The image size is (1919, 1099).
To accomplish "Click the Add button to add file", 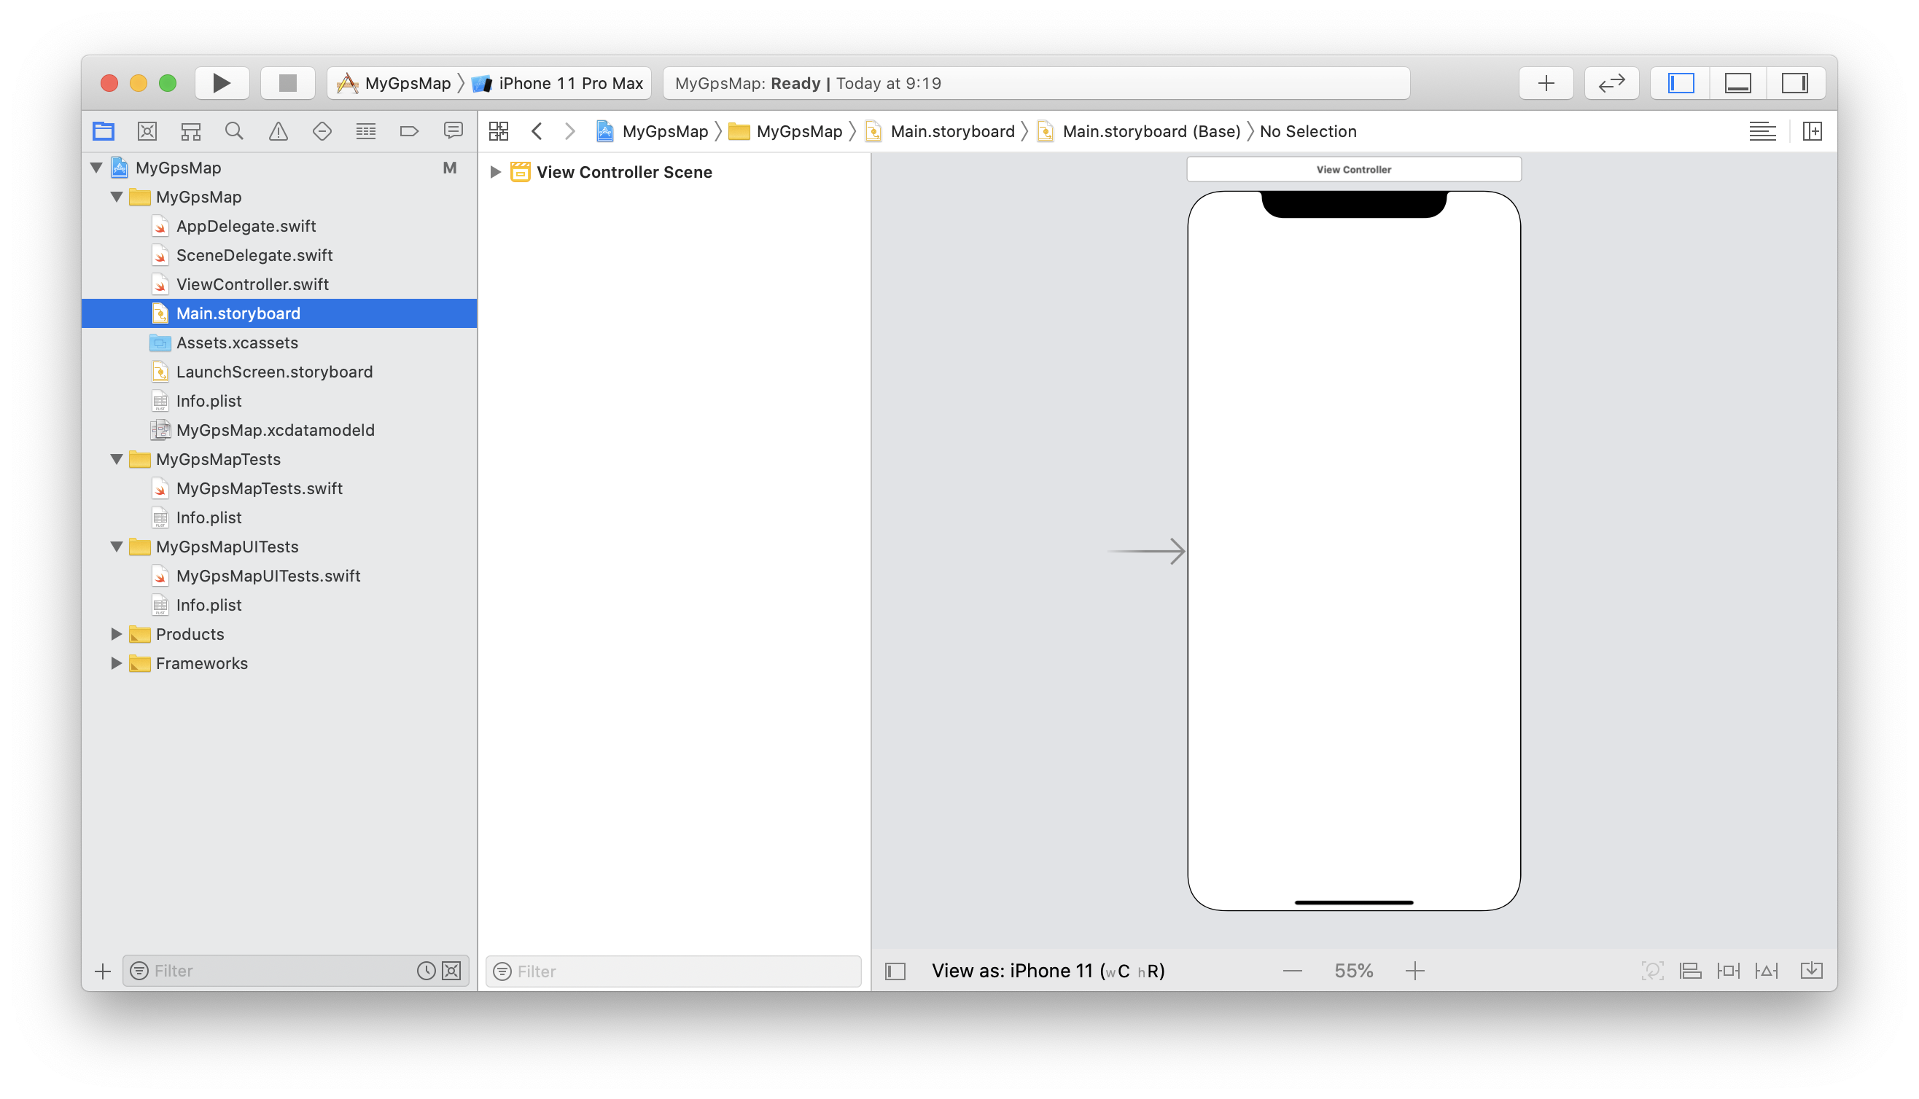I will pos(101,971).
